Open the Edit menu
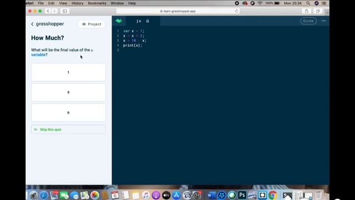The height and width of the screenshot is (200, 355). [x=52, y=3]
